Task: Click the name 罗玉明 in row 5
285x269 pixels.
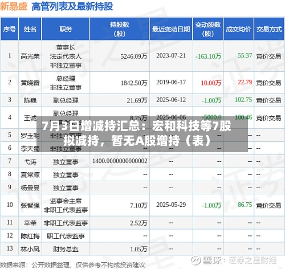Action: 30,136
